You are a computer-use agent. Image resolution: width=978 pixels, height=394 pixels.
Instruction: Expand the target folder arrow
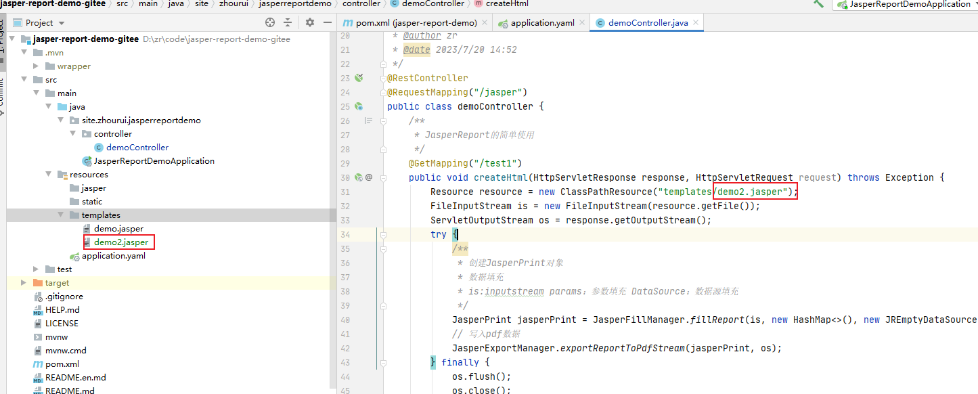click(x=24, y=282)
